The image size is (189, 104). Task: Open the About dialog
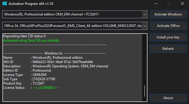click(168, 98)
